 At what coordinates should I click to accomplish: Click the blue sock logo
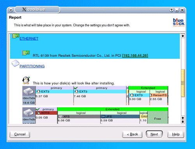[179, 22]
